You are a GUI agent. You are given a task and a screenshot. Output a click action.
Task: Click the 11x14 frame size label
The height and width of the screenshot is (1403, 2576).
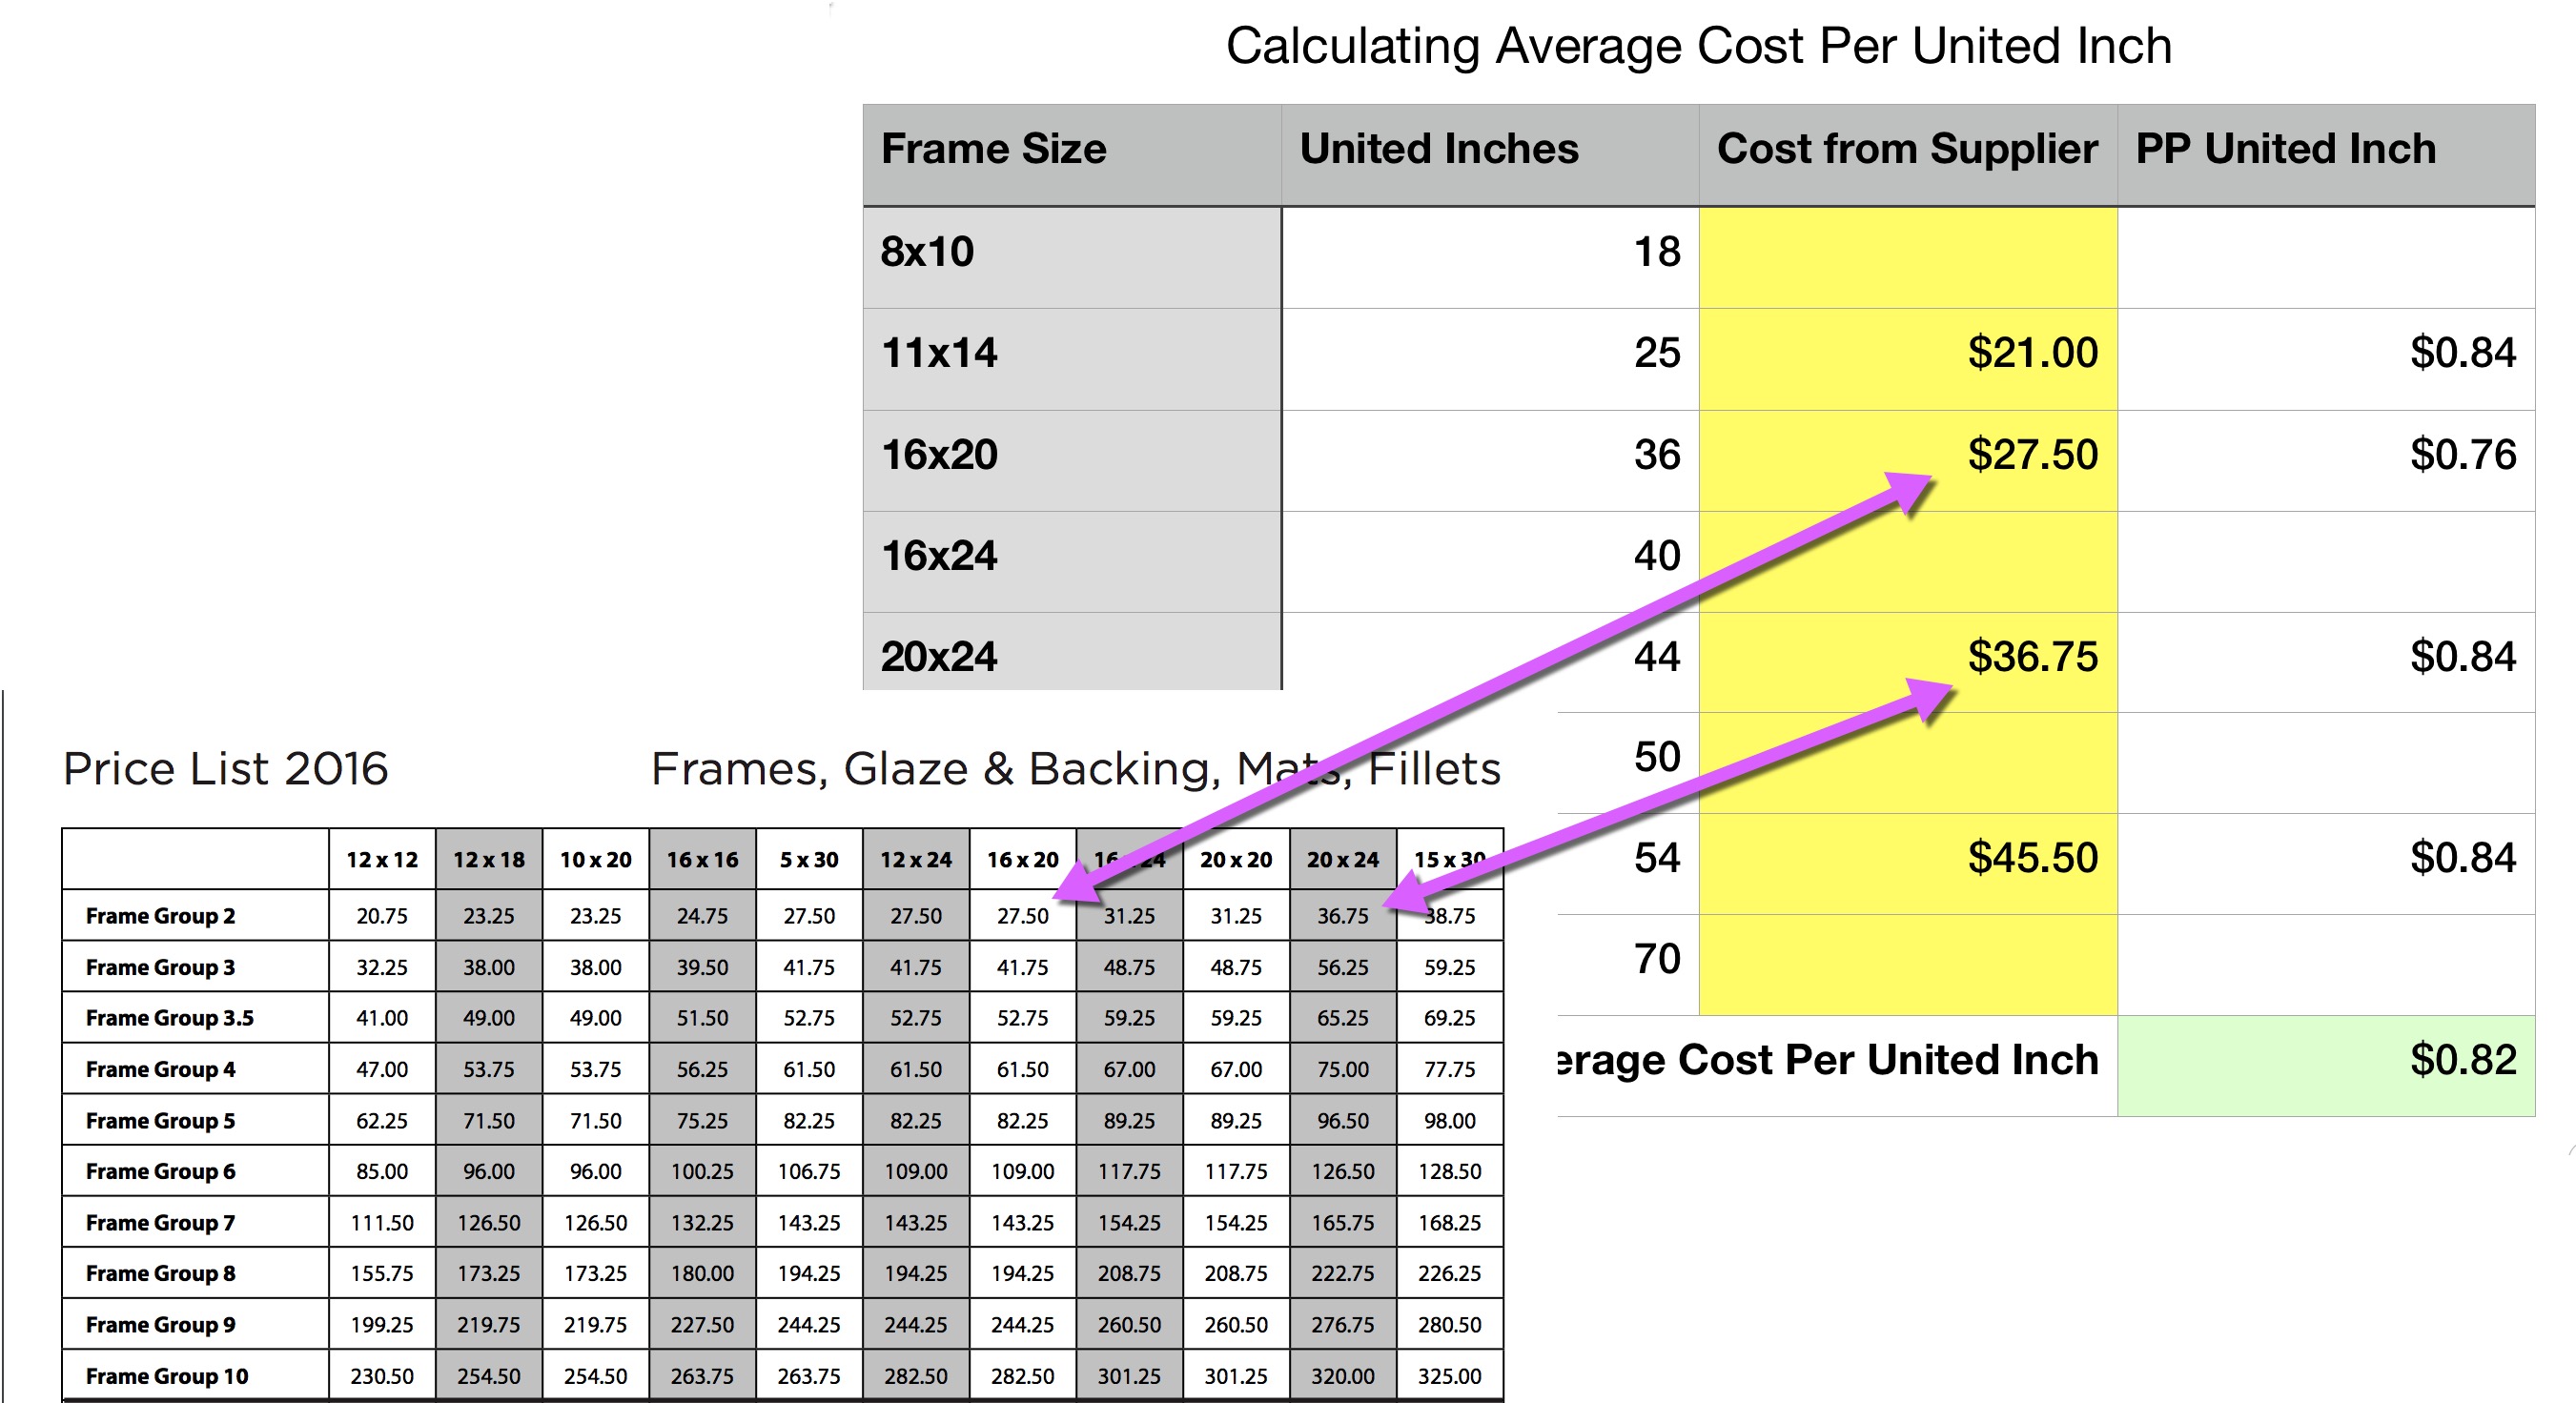pos(940,355)
